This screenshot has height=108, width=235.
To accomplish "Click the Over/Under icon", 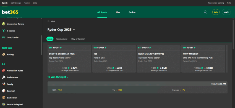I will [x=4, y=38].
